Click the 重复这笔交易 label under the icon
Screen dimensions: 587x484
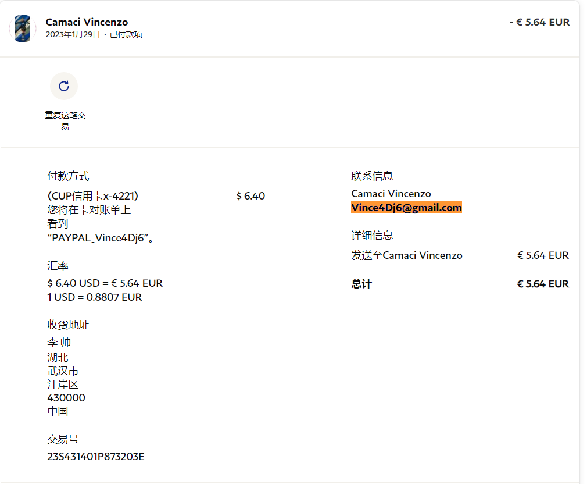65,120
